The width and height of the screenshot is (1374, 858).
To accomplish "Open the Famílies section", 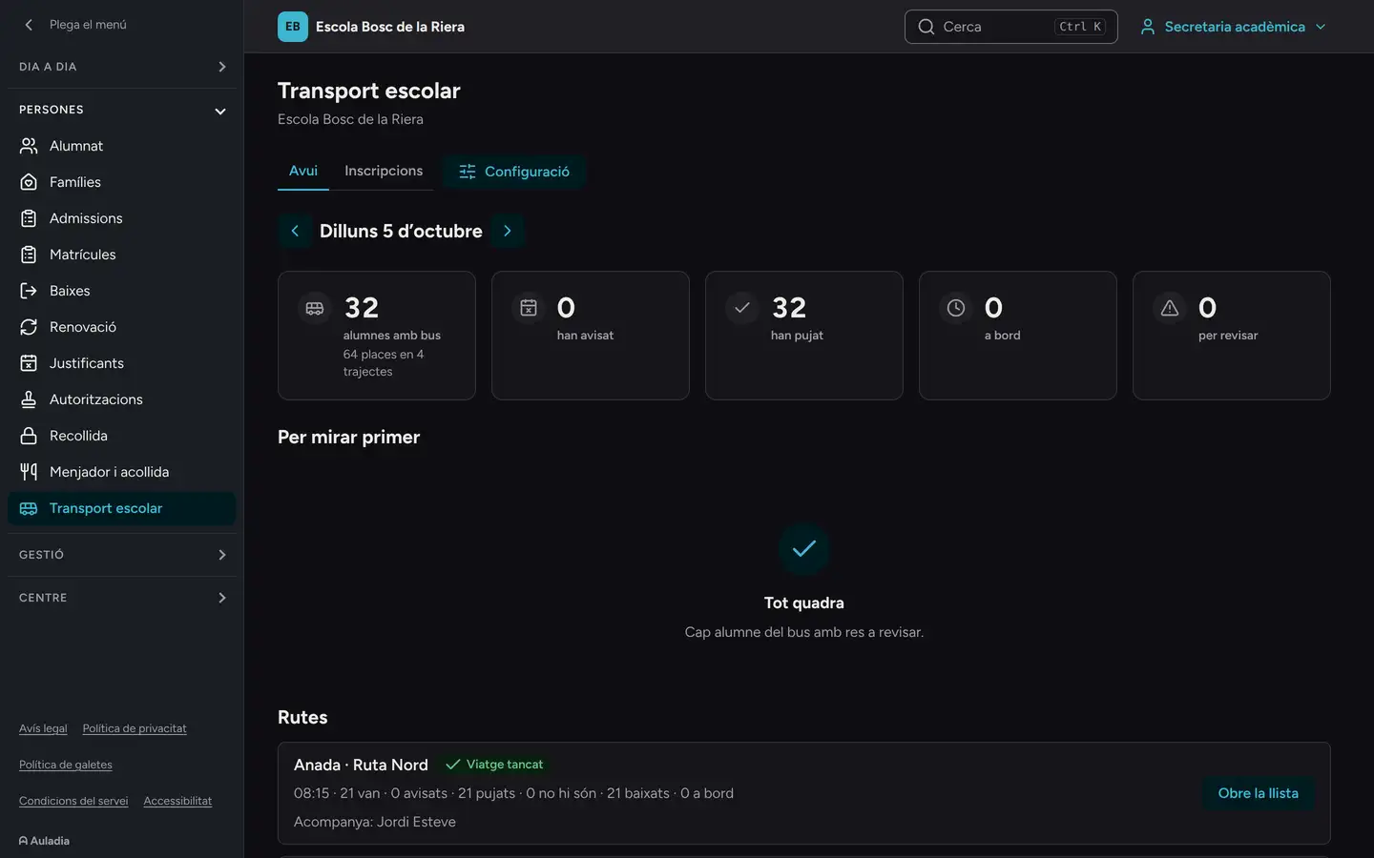I will (x=121, y=182).
